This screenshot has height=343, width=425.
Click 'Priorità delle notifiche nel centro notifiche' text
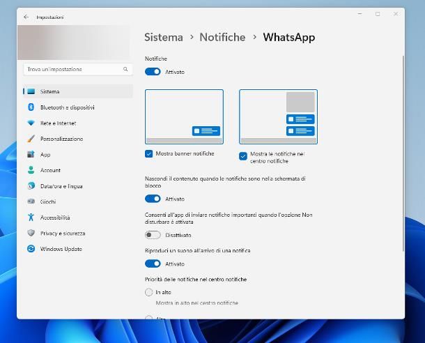point(196,280)
